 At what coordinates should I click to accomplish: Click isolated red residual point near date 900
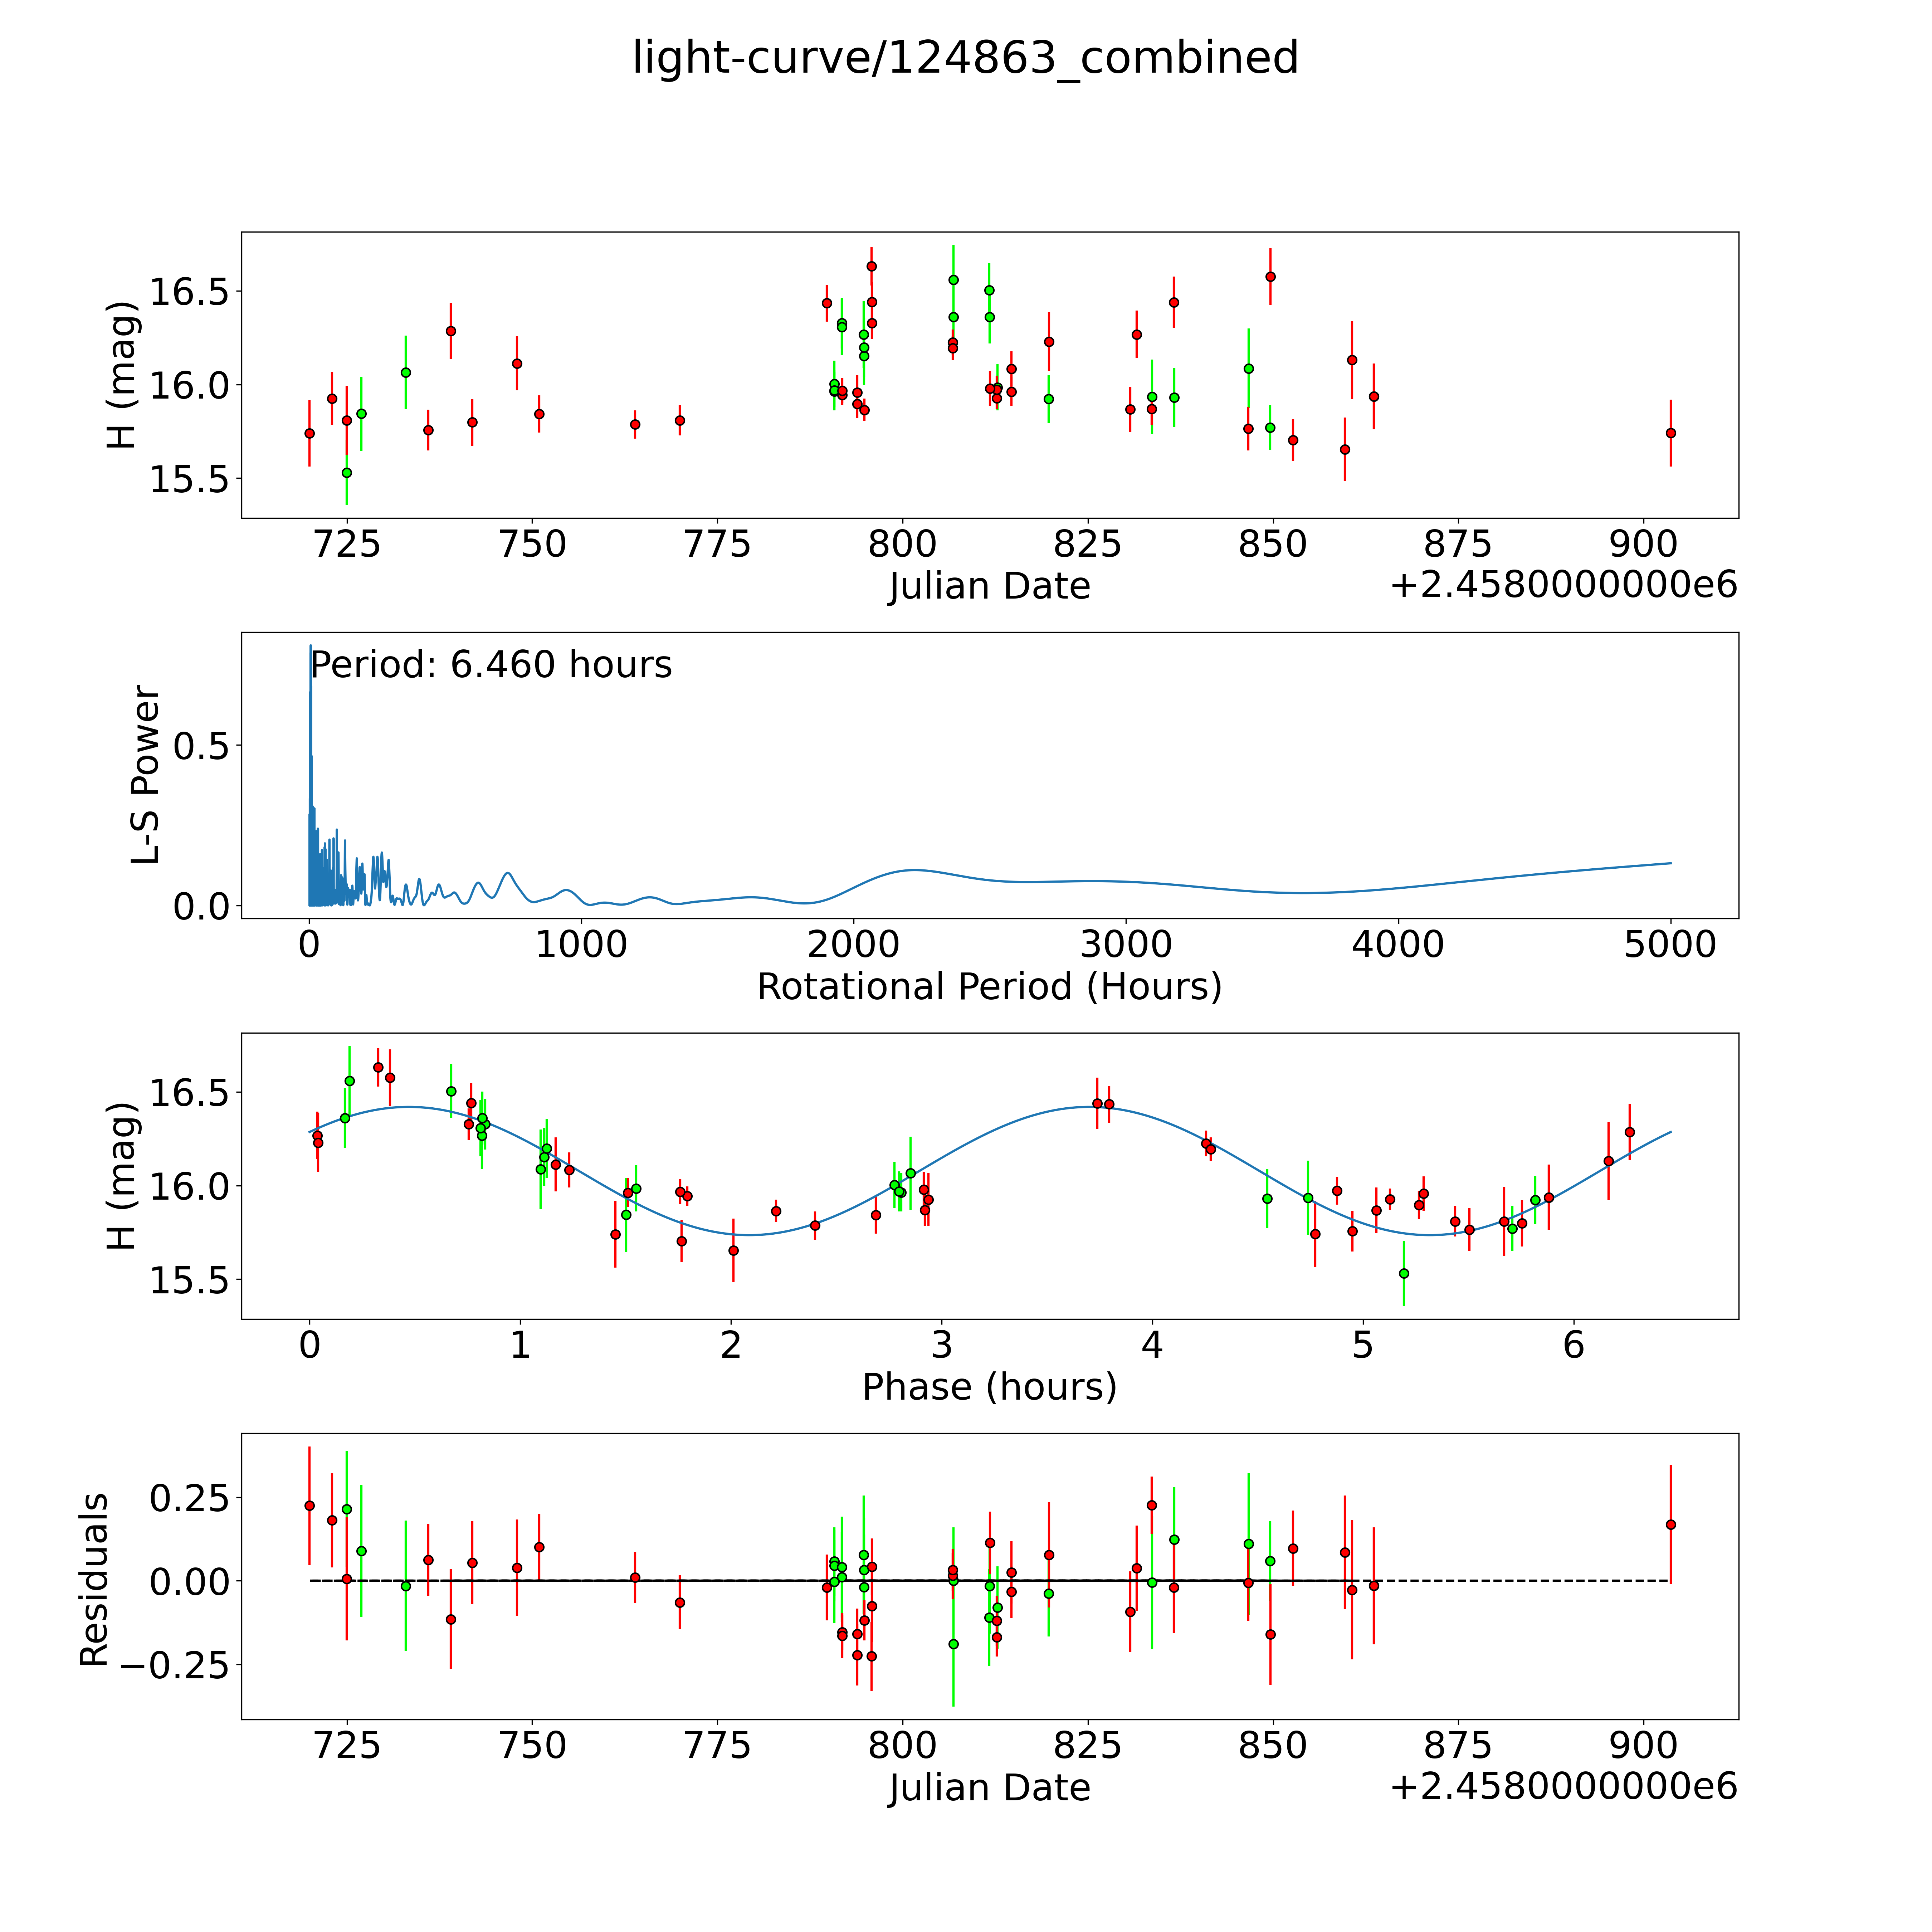[x=1670, y=1525]
